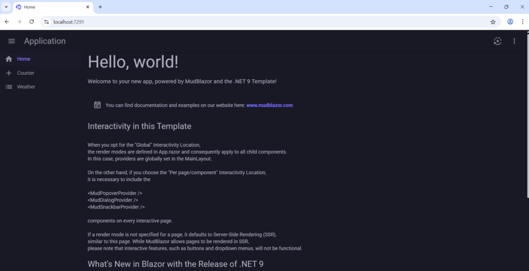529x271 pixels.
Task: Toggle dark mode with auto-mode icon
Action: (497, 41)
